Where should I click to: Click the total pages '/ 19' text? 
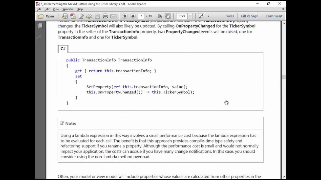pyautogui.click(x=149, y=16)
